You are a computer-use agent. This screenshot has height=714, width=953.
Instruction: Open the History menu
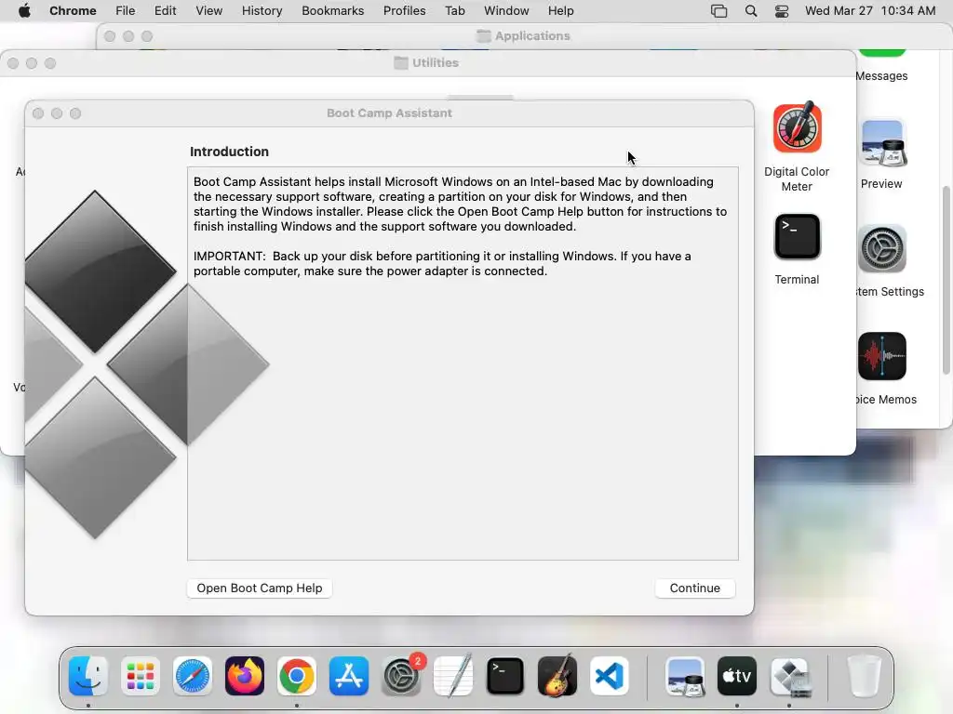coord(262,11)
